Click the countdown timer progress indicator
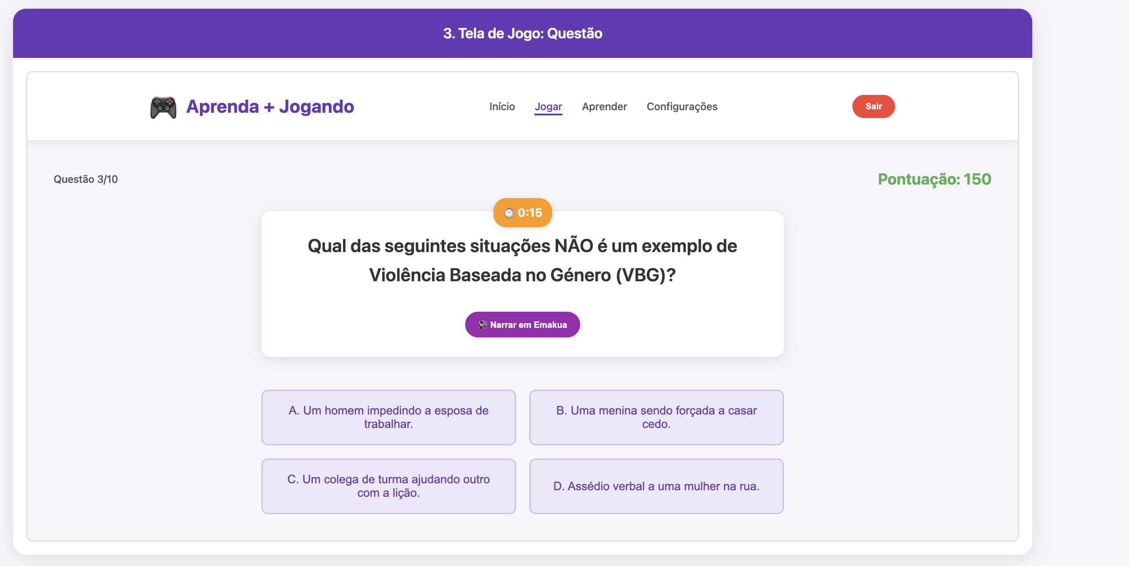The image size is (1129, 566). [x=522, y=212]
